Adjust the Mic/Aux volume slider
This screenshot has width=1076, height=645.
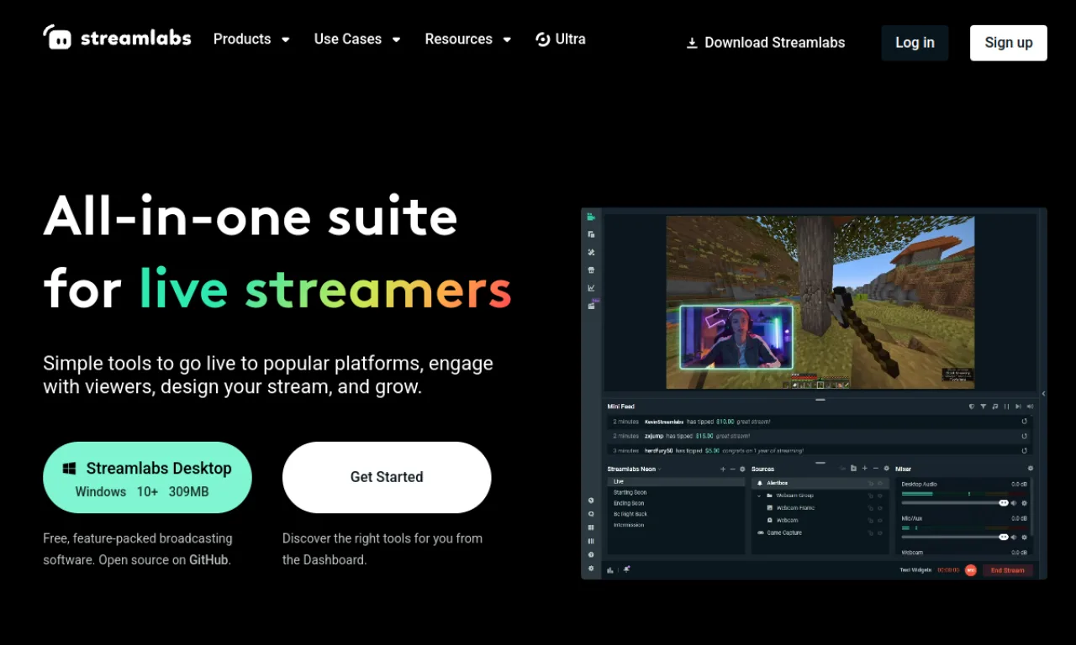click(954, 537)
